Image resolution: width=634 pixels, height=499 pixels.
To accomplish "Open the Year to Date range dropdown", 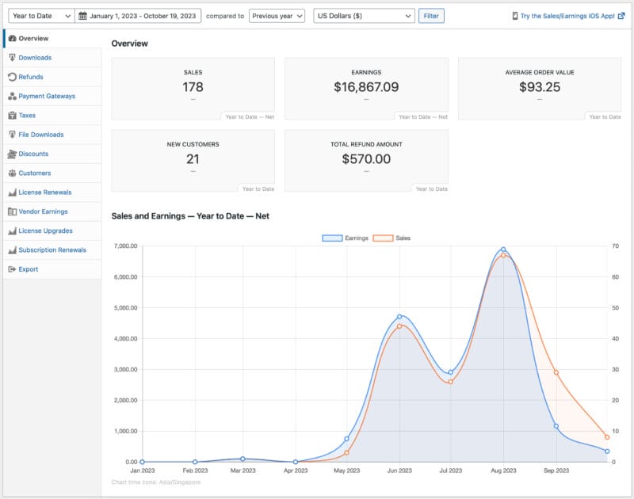I will tap(40, 16).
